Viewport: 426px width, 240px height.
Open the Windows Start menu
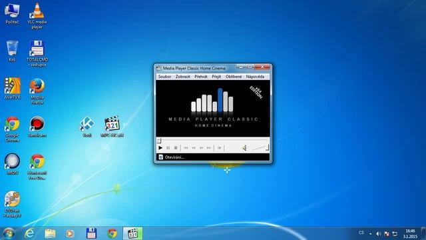(x=9, y=233)
